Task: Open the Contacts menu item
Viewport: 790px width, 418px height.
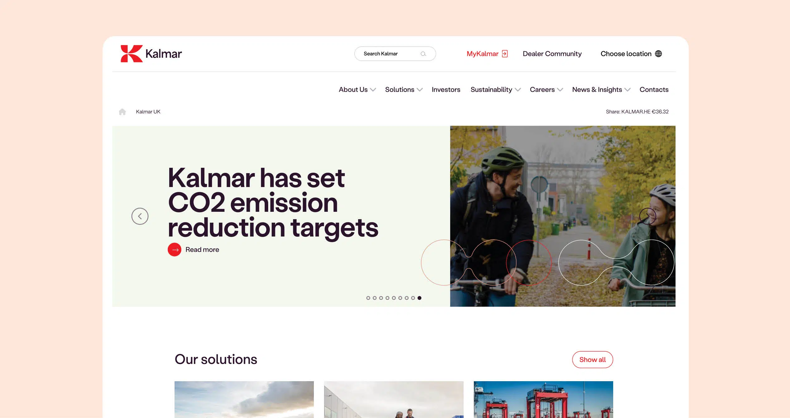Action: click(x=654, y=90)
